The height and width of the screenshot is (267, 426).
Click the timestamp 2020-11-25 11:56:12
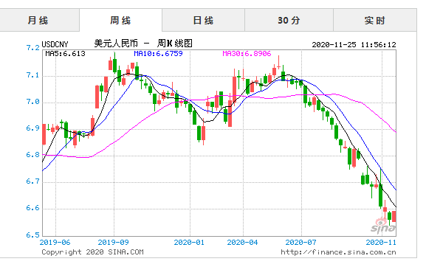tap(354, 44)
